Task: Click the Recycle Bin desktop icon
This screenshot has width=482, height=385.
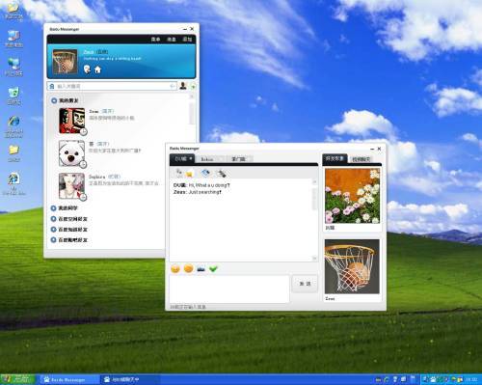Action: coord(13,96)
